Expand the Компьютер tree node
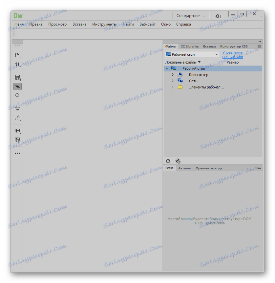The image size is (275, 283). [173, 74]
